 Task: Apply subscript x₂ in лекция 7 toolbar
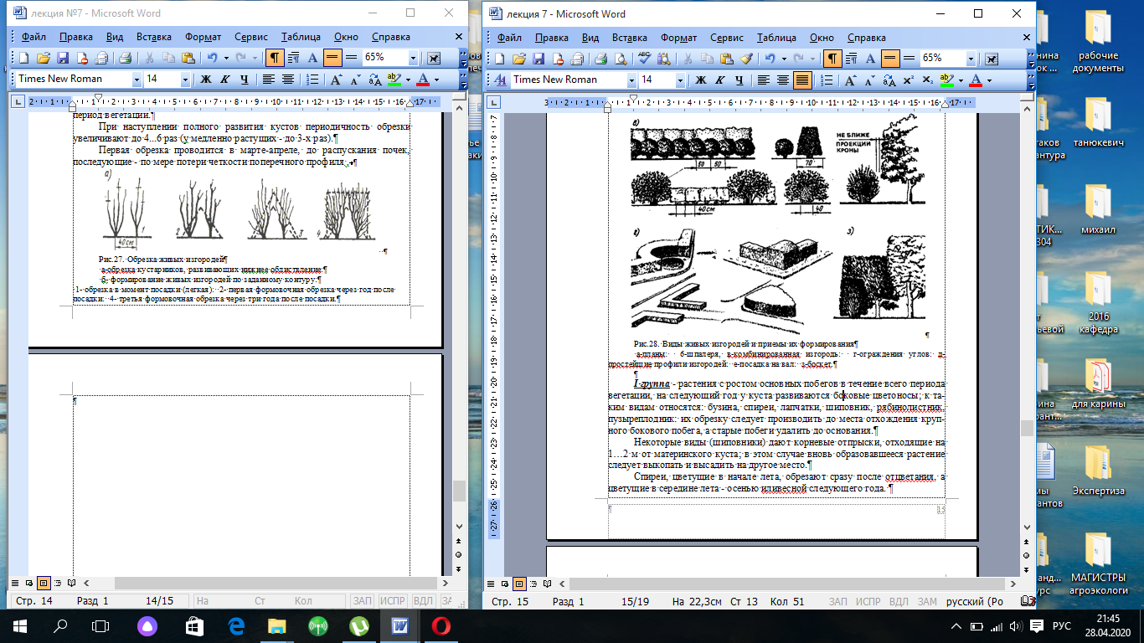(x=926, y=80)
